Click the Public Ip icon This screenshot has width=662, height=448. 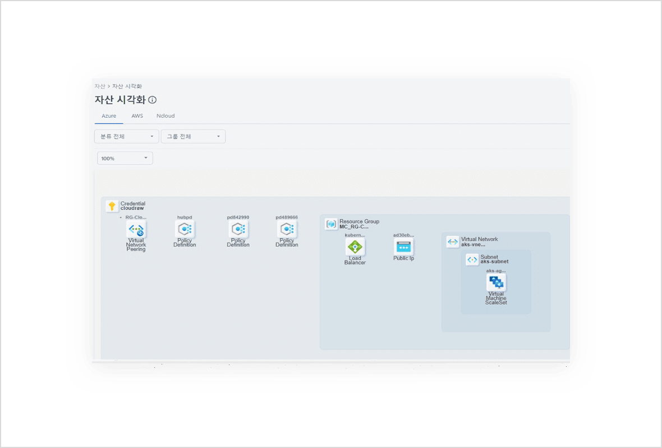click(x=404, y=247)
